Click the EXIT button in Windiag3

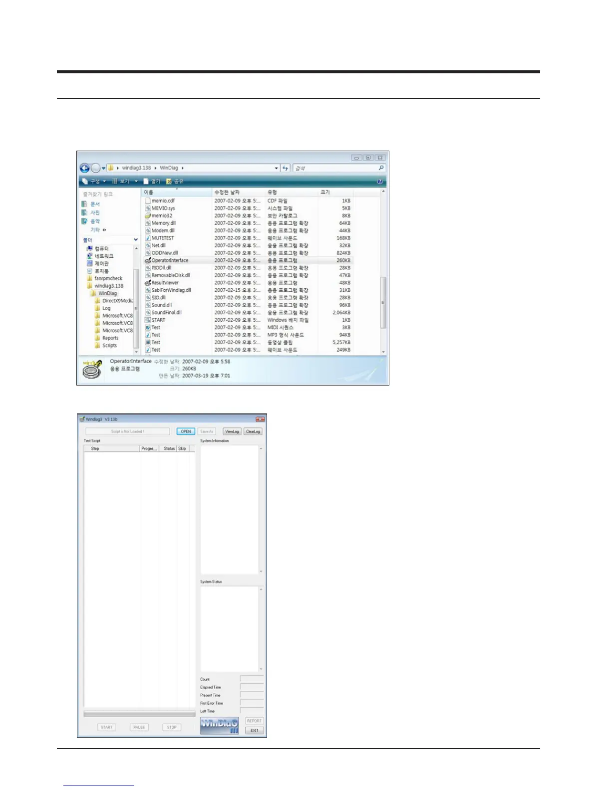[x=255, y=730]
